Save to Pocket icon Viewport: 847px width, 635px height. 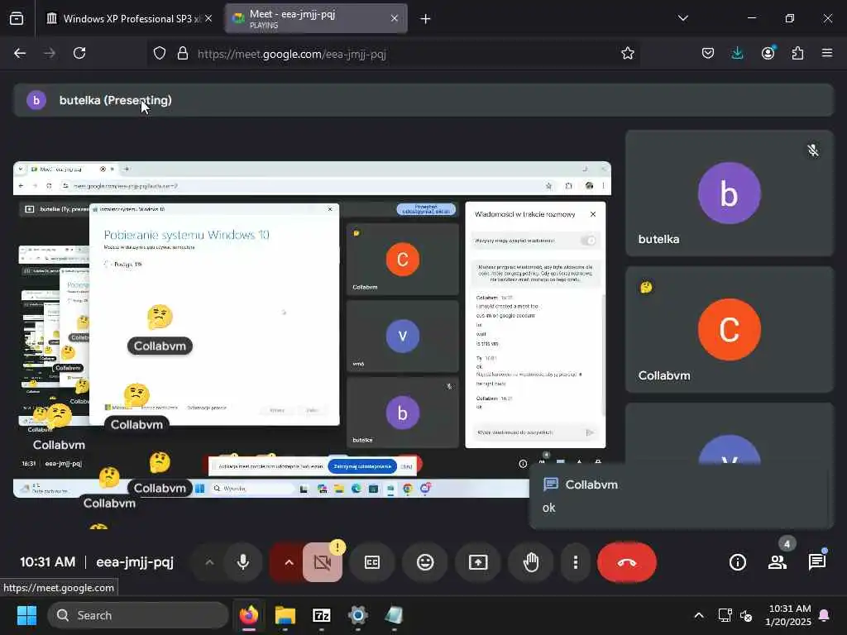click(708, 53)
